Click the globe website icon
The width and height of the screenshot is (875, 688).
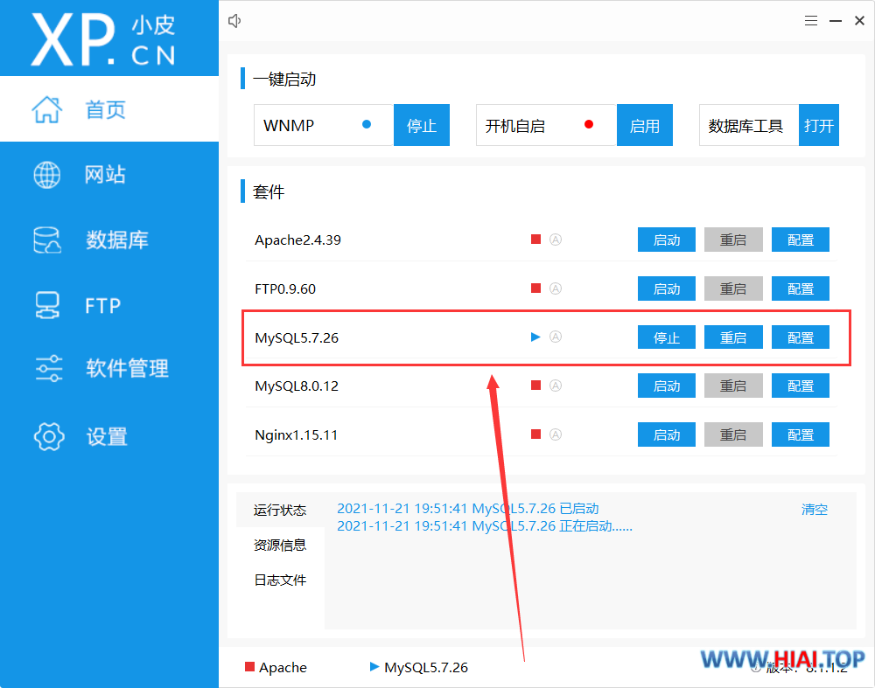[x=47, y=175]
